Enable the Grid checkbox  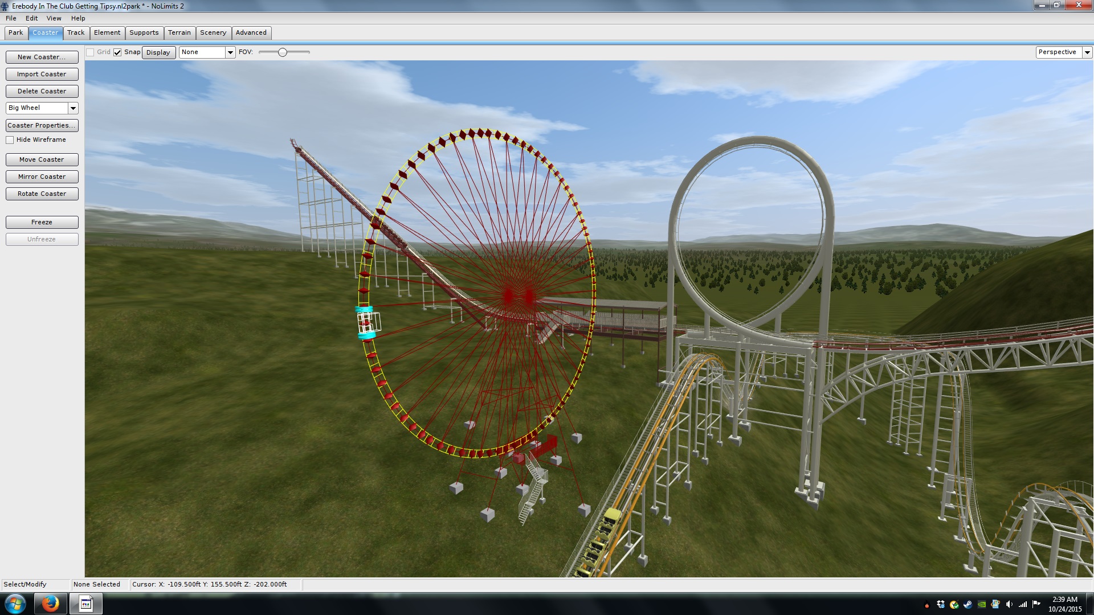(x=90, y=52)
